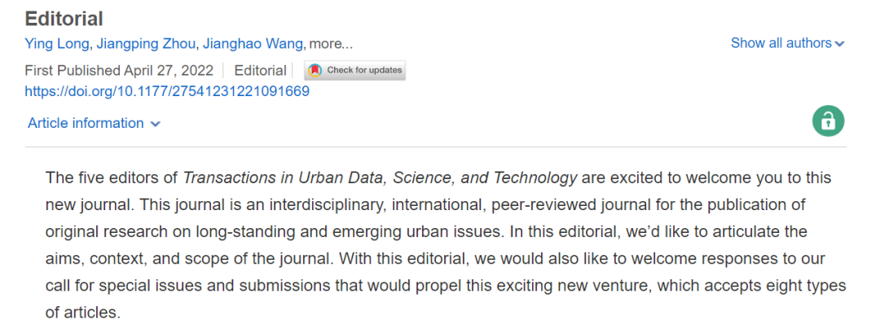
Task: Click the bold "Editorial" page heading
Action: (x=64, y=19)
